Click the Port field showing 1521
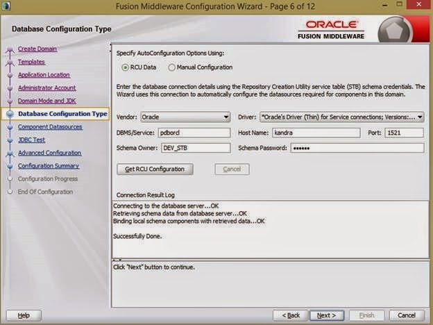This screenshot has height=325, width=433. (405, 133)
